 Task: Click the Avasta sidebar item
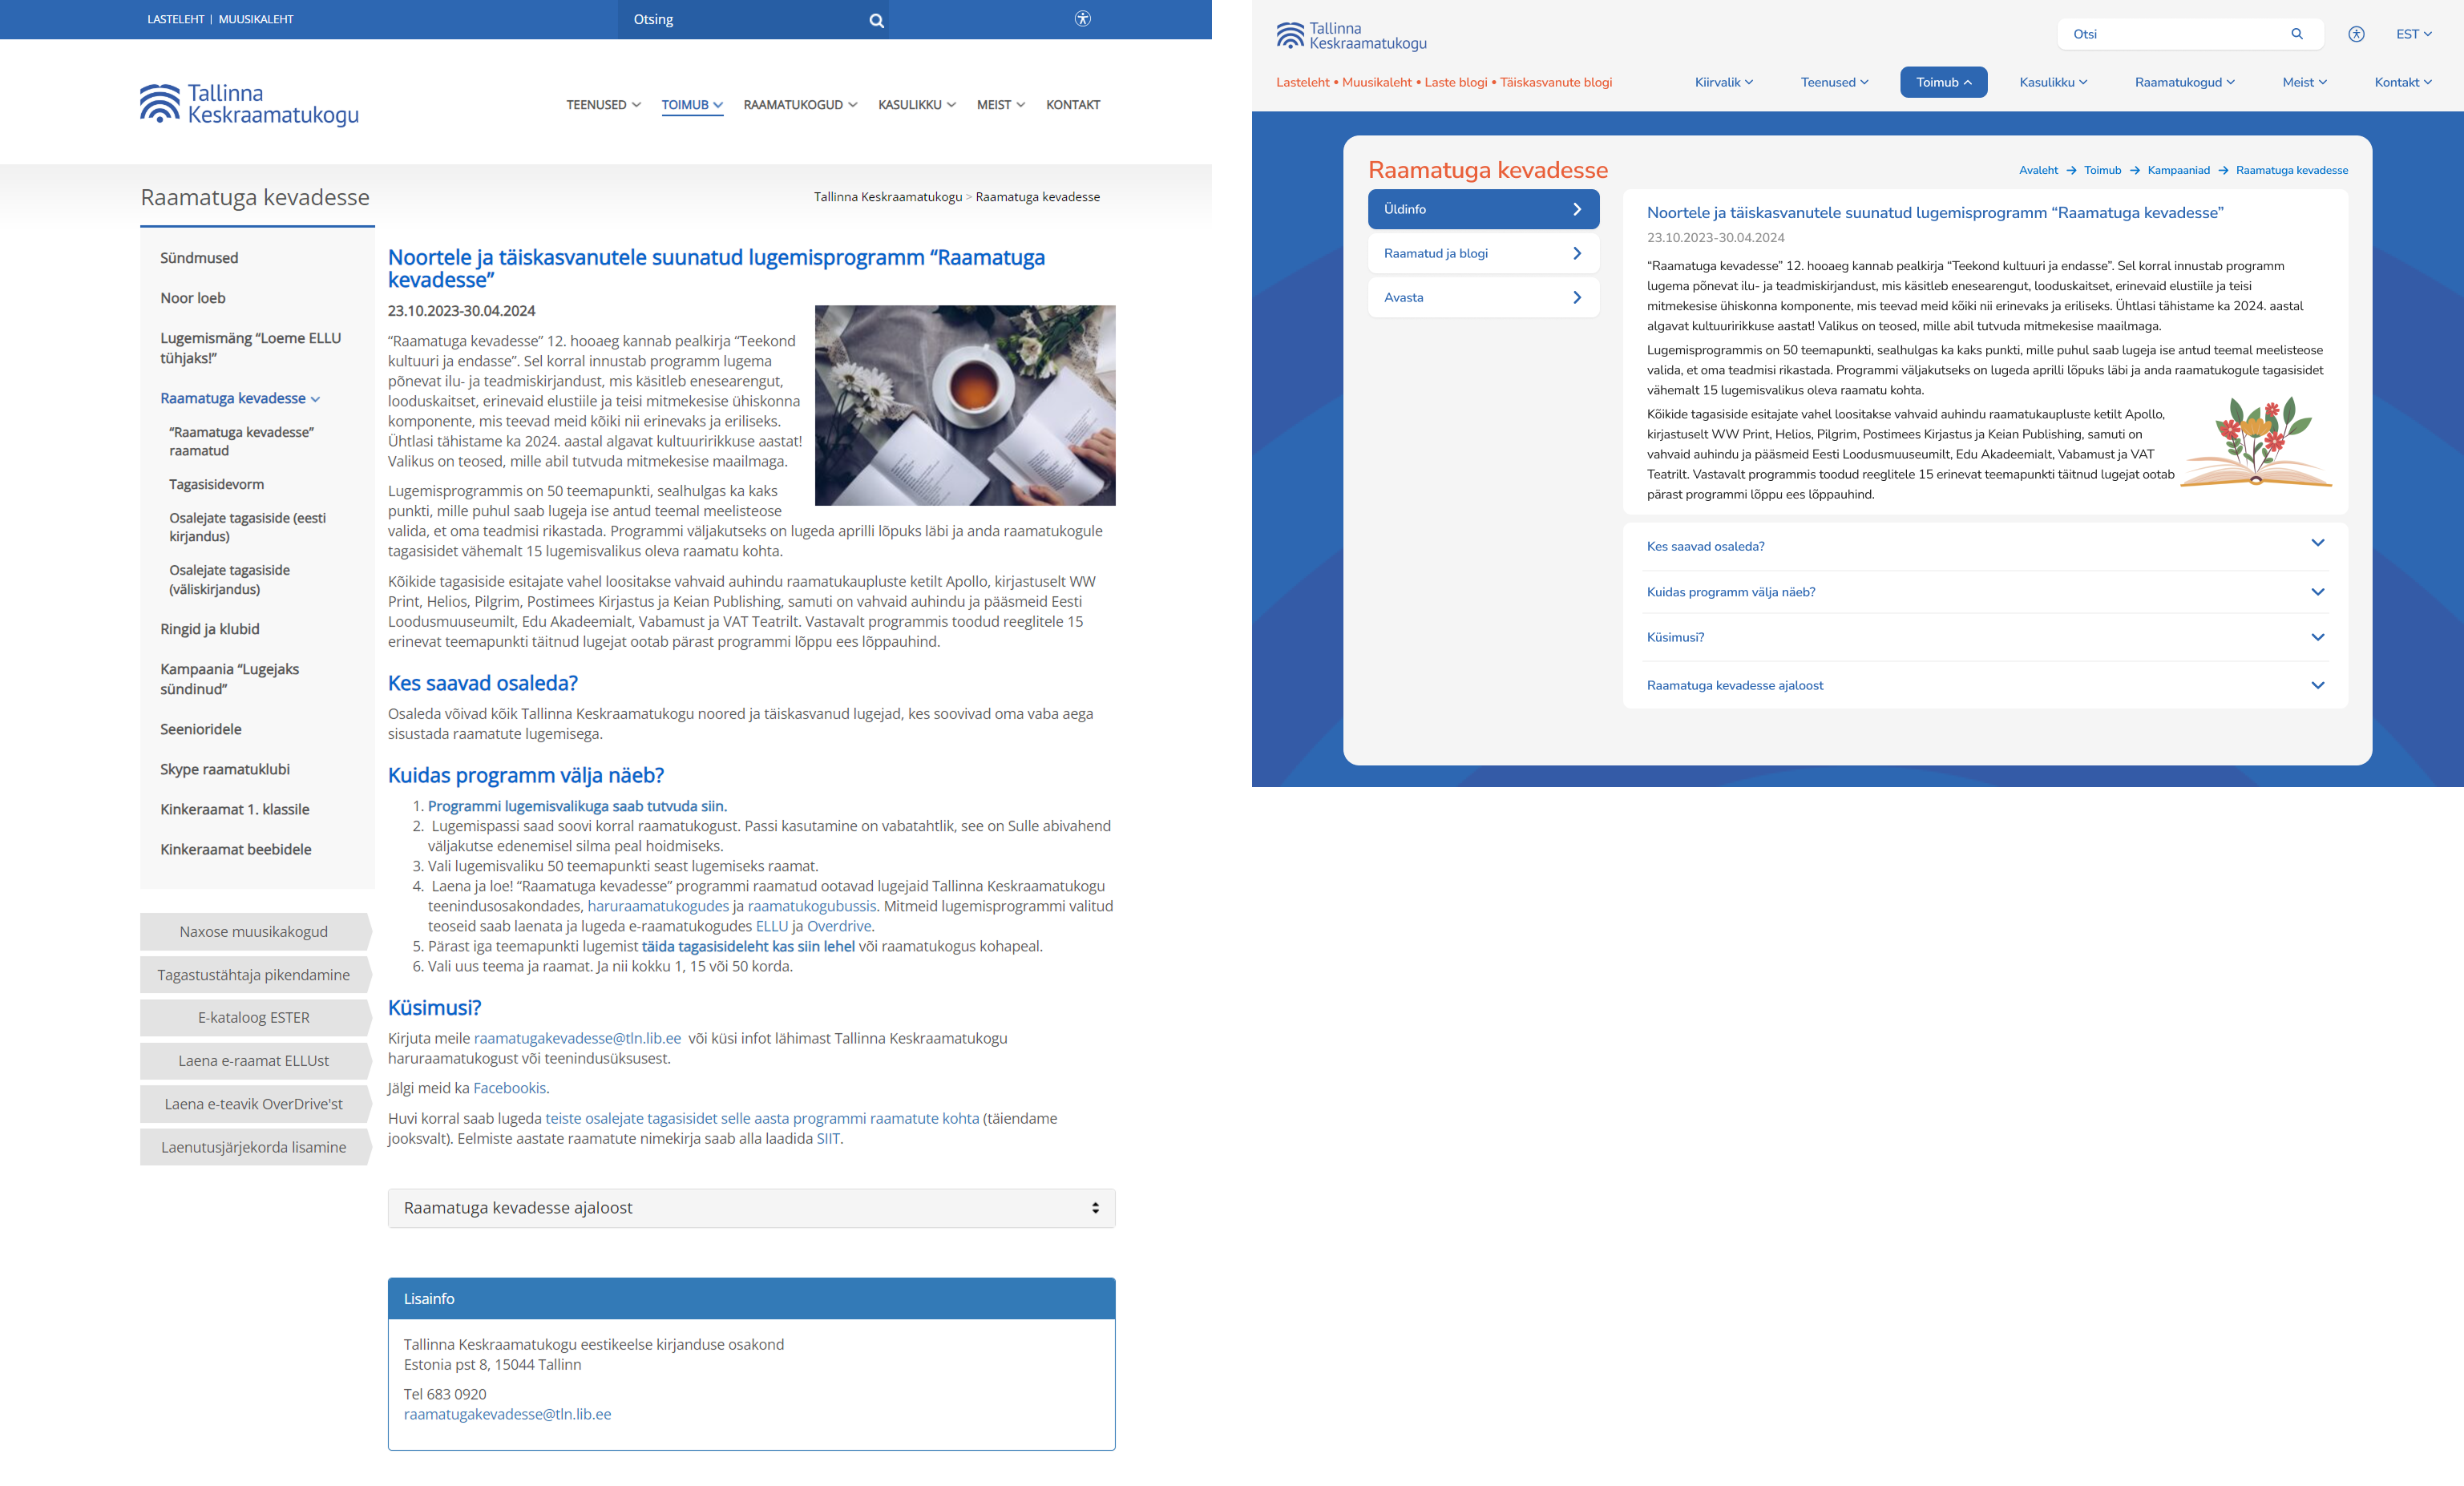tap(1483, 298)
